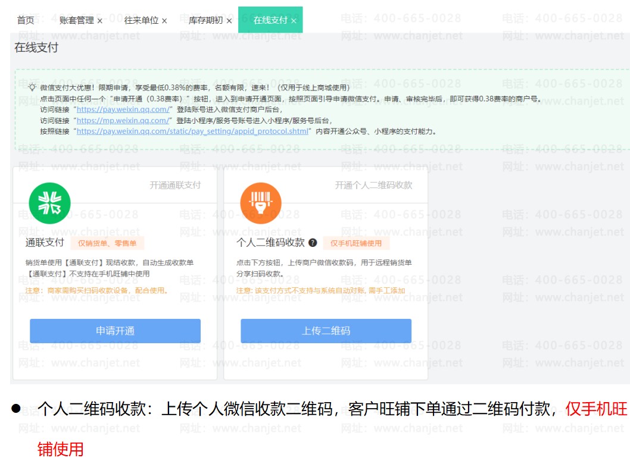This screenshot has width=630, height=461.
Task: Close the 账套管理 tab
Action: 100,21
